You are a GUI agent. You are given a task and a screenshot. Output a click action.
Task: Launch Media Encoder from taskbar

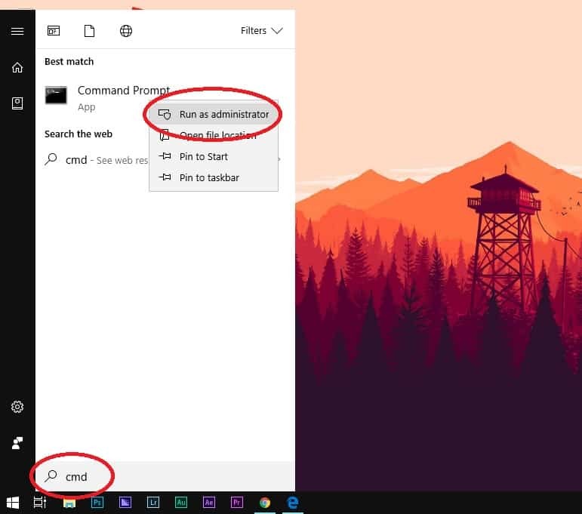[x=125, y=503]
